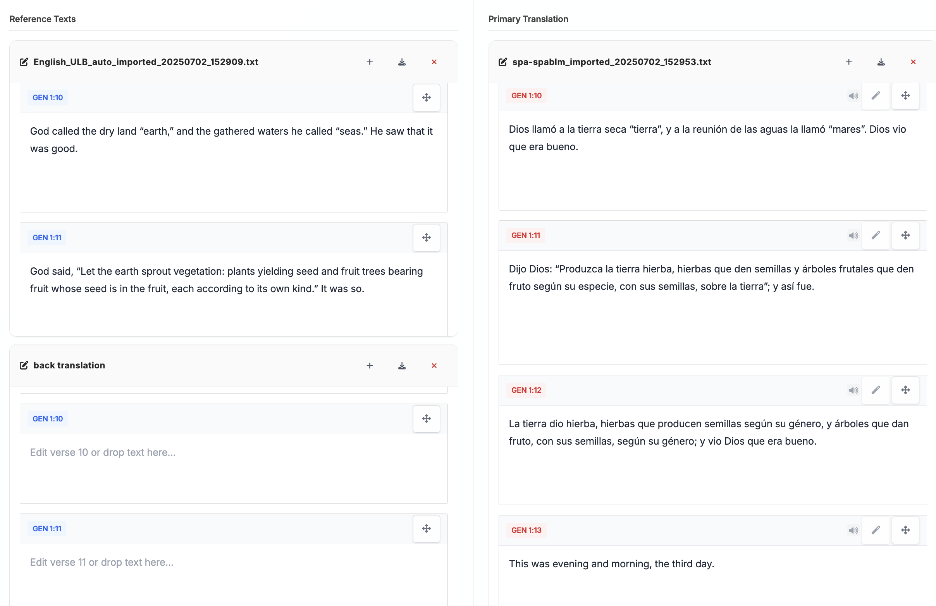Click the drag handle on English GEN 1:10

coord(426,98)
